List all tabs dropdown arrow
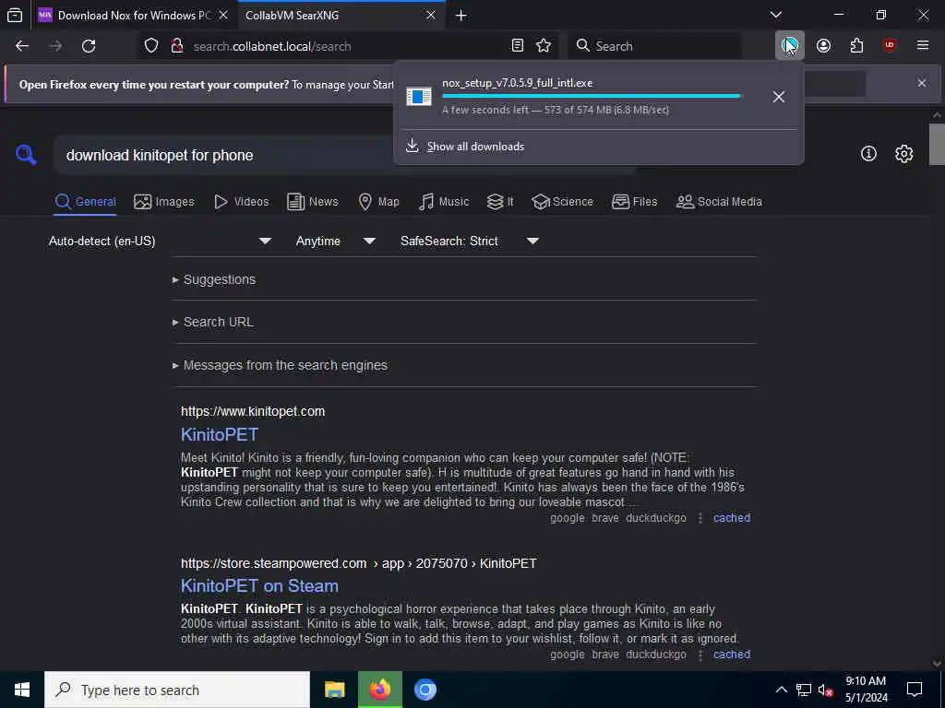Screen dimensions: 945x708 coord(776,15)
